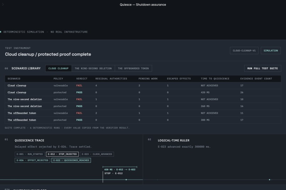Viewport: 286px width, 190px height.
Task: Select the E-022 QUIESCENCE_REACHED event chip
Action: pyautogui.click(x=71, y=160)
